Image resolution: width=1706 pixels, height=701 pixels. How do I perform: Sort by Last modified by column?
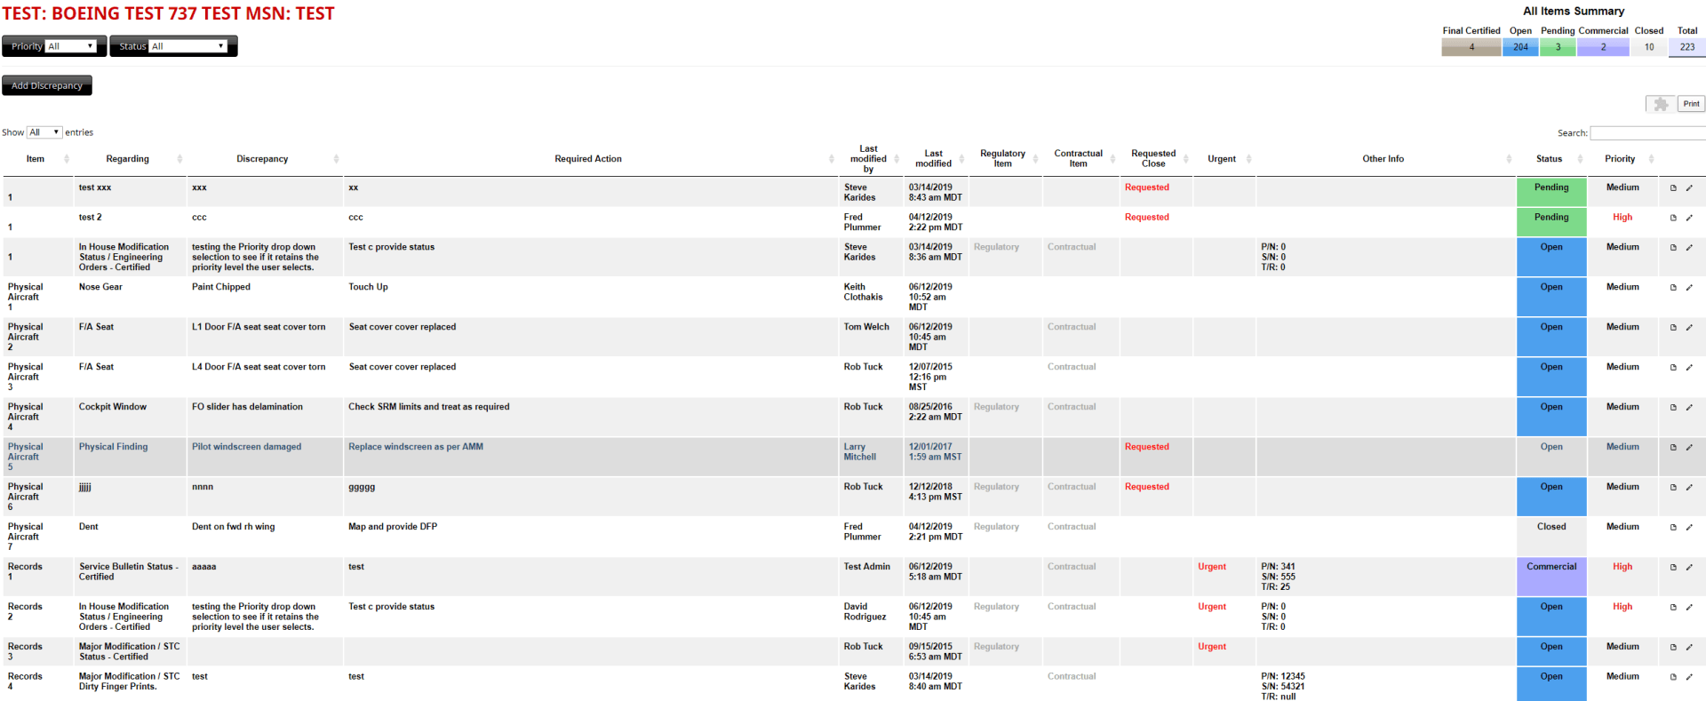tap(871, 159)
